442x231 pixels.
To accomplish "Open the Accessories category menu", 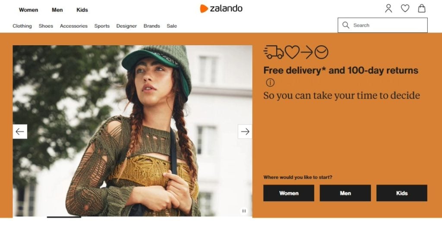I will point(73,26).
